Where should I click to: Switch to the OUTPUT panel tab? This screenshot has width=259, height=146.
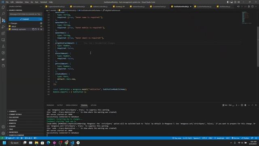(60, 105)
